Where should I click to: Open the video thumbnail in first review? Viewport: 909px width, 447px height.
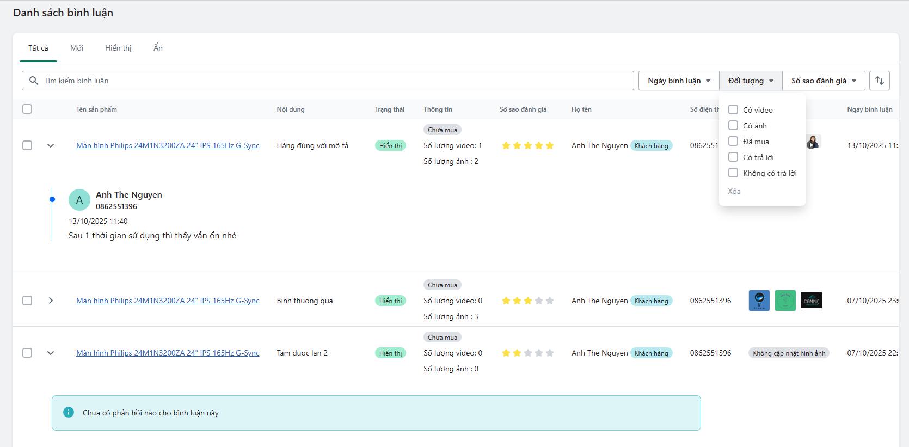click(813, 143)
